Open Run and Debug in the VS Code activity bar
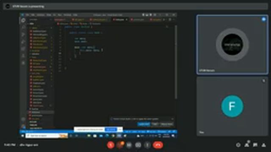The height and width of the screenshot is (152, 271). click(x=23, y=42)
